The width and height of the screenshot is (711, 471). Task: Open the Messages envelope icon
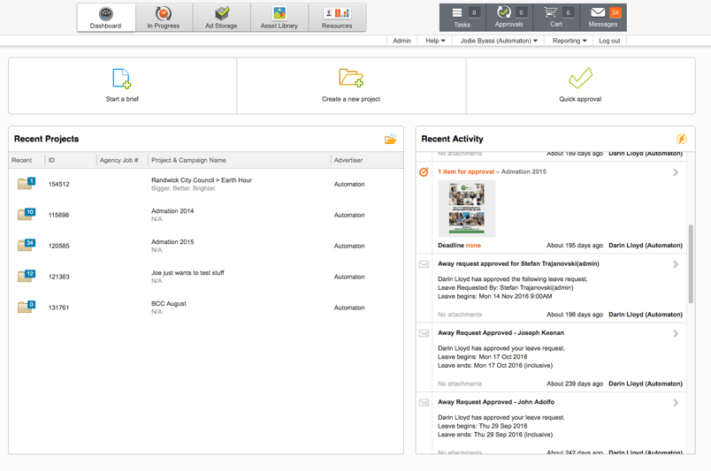(598, 12)
